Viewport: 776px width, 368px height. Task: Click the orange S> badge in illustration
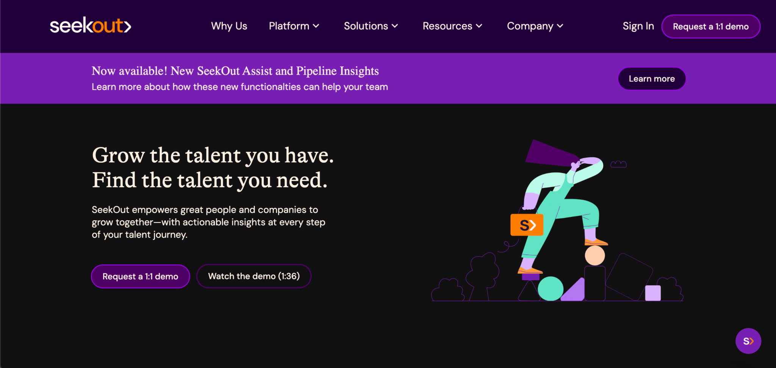[527, 225]
